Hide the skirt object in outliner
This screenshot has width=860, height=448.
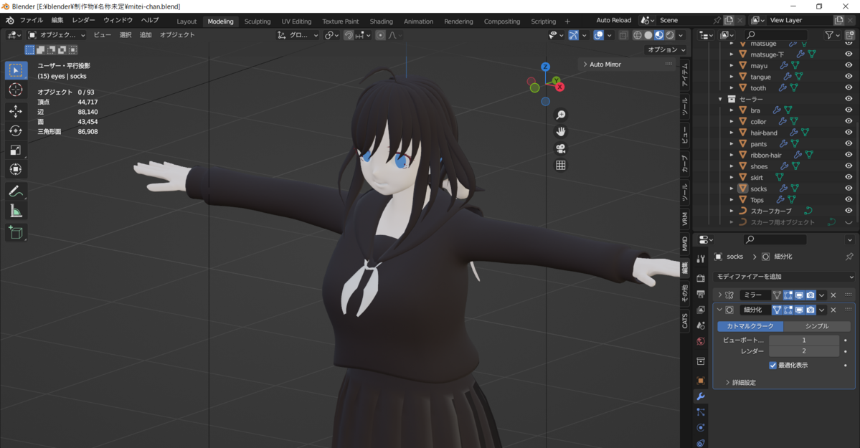pos(849,177)
